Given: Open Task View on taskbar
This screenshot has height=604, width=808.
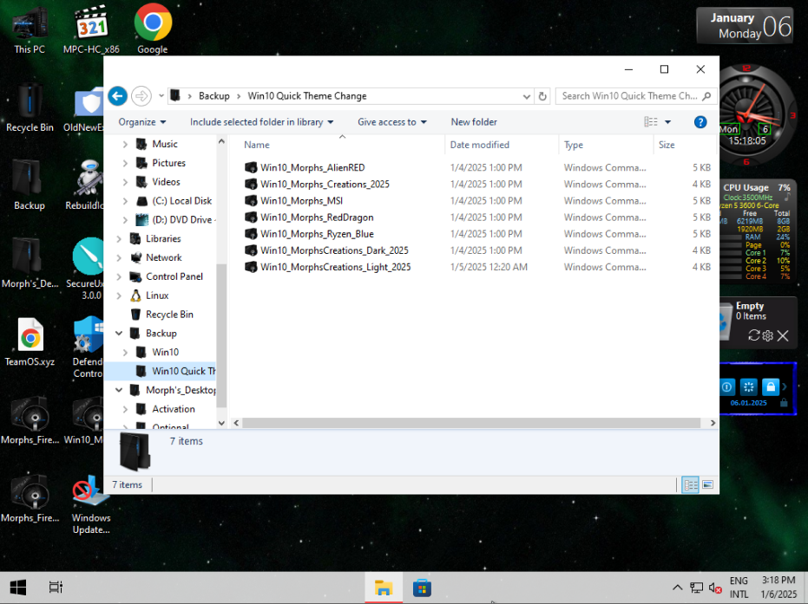Looking at the screenshot, I should point(56,588).
